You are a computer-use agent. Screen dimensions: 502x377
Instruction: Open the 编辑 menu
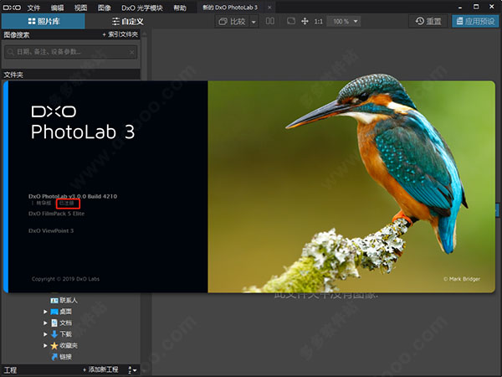point(57,8)
